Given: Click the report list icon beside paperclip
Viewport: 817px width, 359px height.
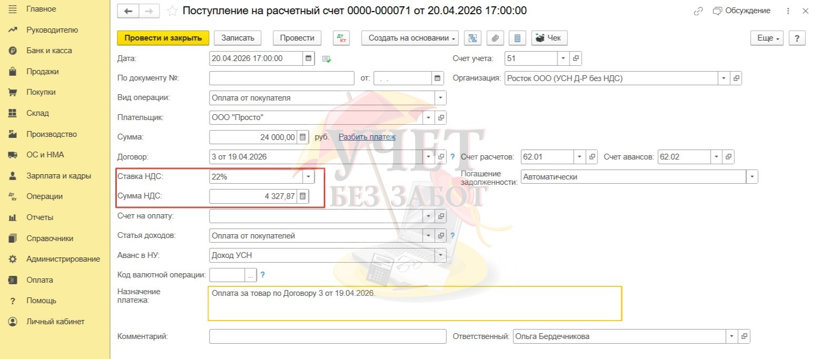Looking at the screenshot, I should click(517, 38).
